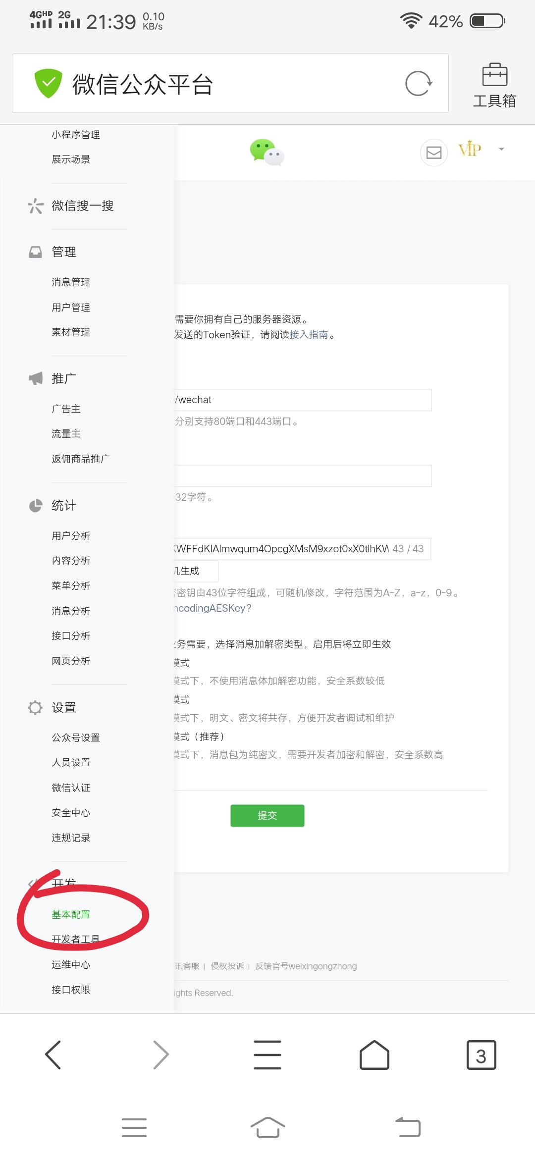Open 消息管理 menu item
Screen dimensions: 535x1159
71,282
